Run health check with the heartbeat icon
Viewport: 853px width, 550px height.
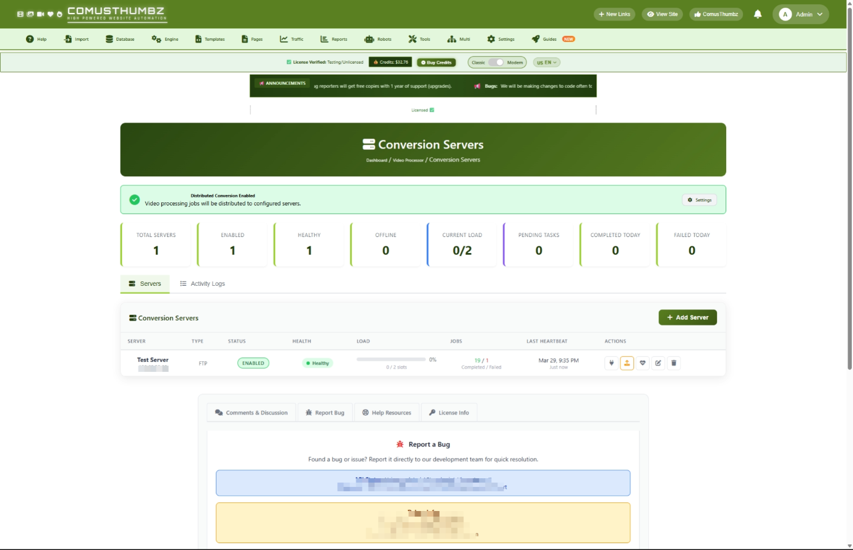[x=643, y=363]
